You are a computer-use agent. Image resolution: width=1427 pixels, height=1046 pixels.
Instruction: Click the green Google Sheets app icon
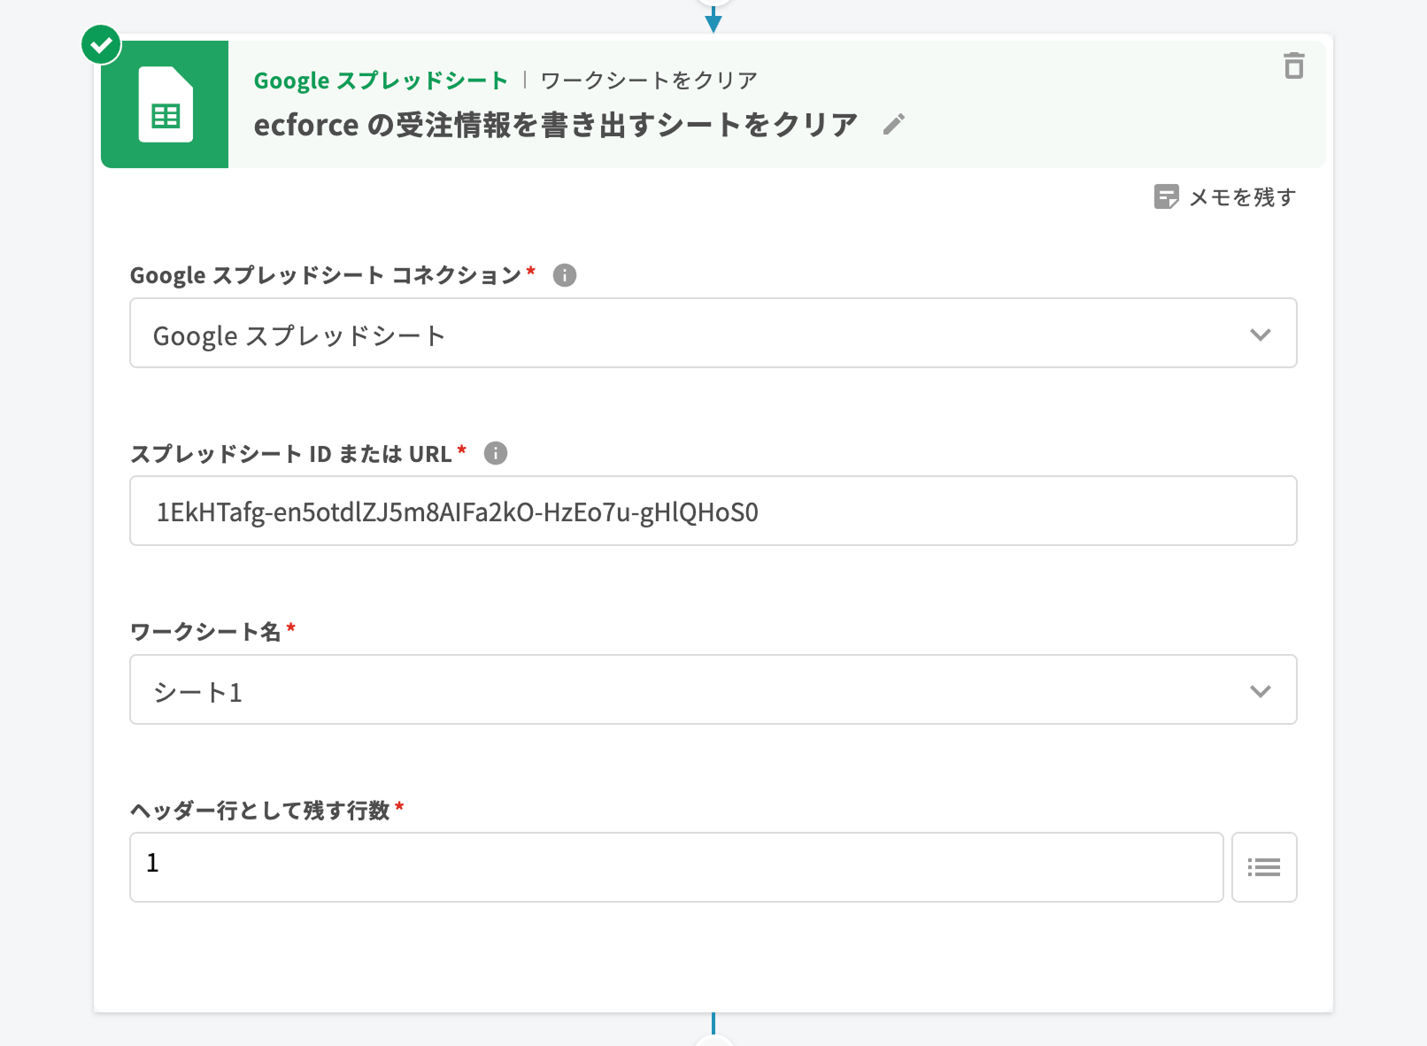coord(166,104)
